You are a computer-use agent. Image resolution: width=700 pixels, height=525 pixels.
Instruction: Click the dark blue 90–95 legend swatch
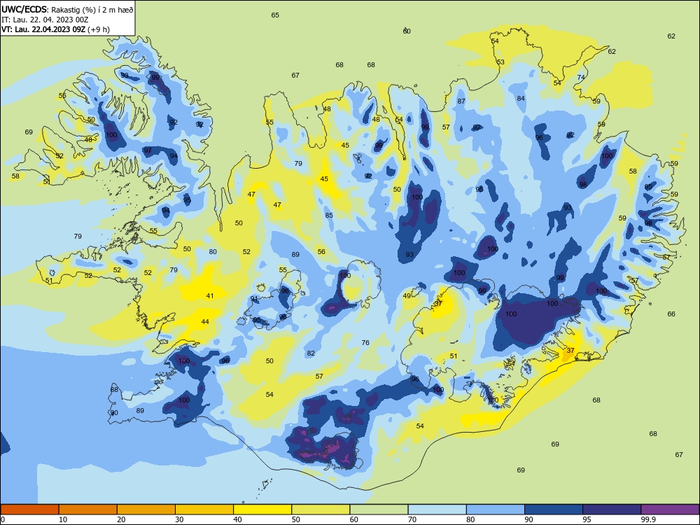point(554,510)
